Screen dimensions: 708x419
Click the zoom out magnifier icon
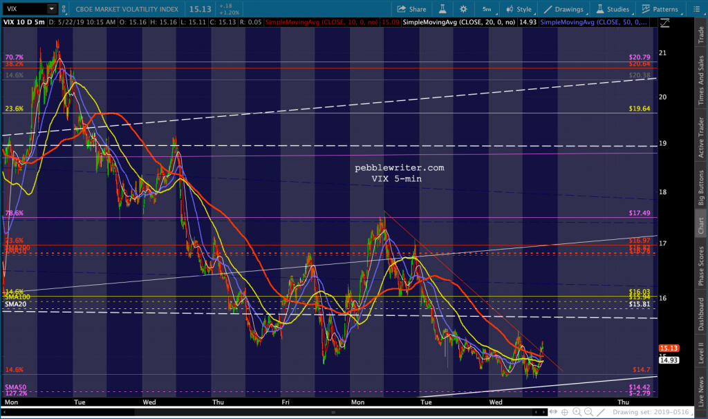588,412
